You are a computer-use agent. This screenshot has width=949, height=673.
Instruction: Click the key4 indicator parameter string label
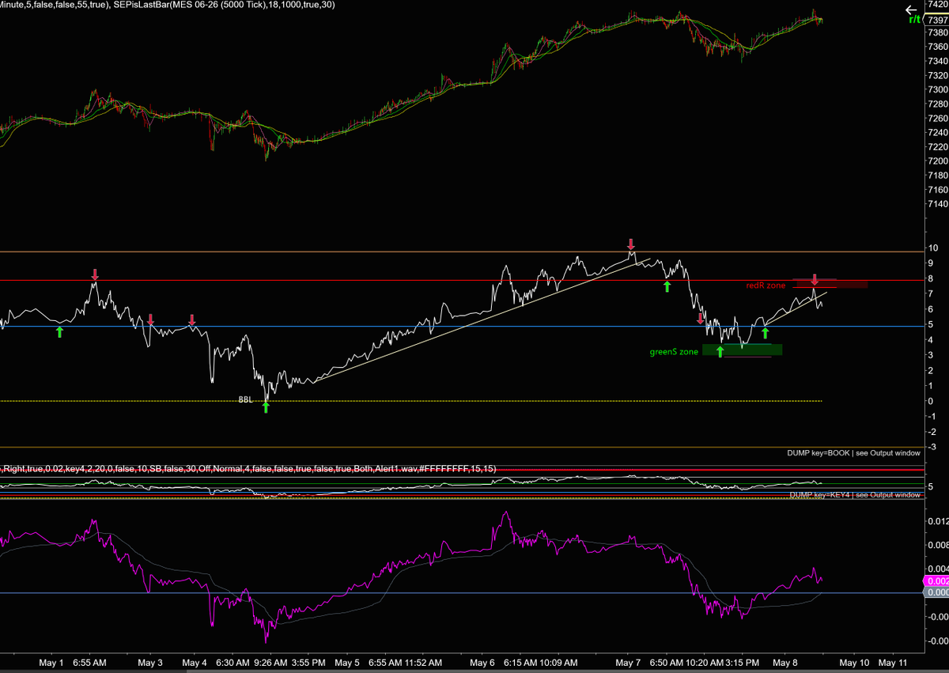tap(248, 469)
